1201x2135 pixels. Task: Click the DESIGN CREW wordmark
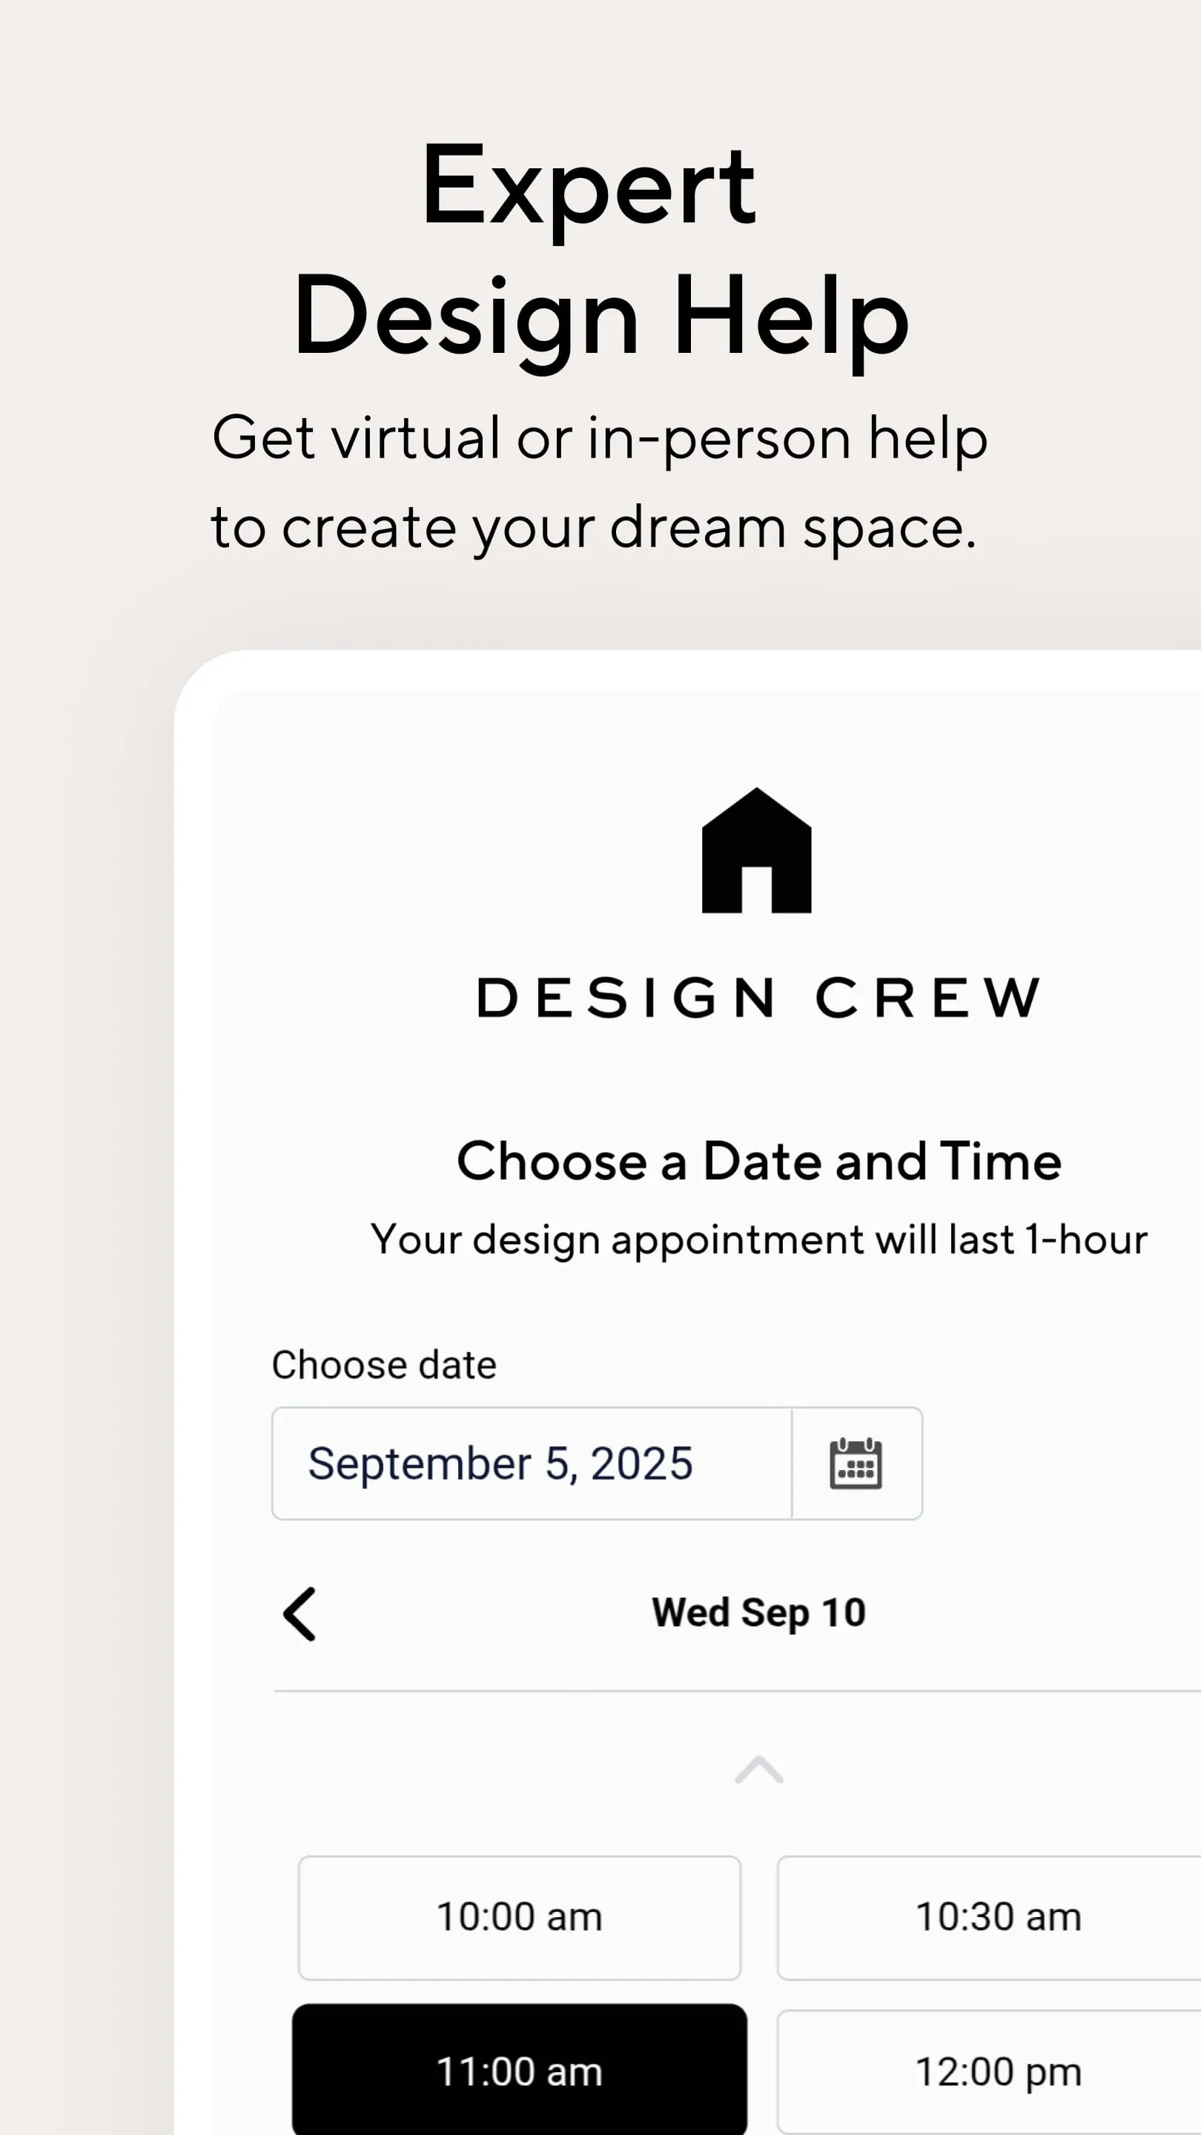758,997
